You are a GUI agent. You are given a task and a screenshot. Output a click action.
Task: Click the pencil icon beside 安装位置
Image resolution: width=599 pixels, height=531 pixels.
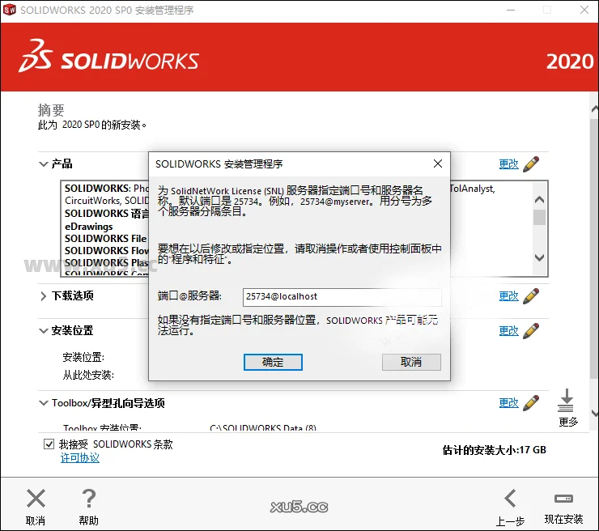531,331
